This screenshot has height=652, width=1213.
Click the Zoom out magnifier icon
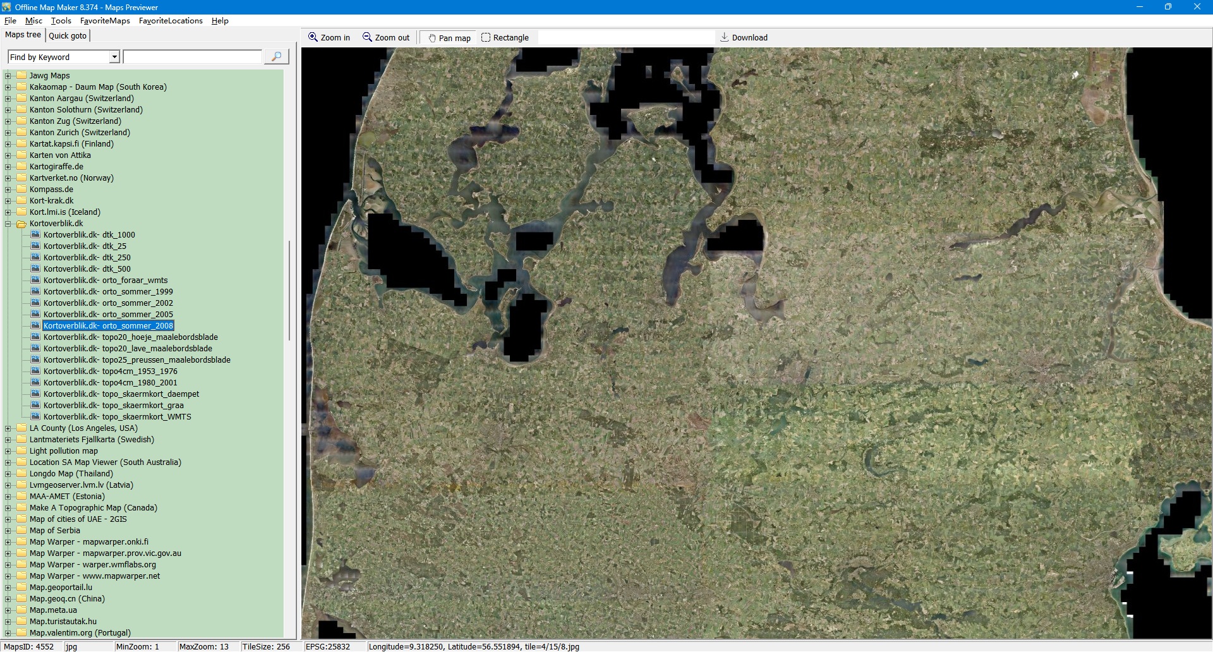pyautogui.click(x=367, y=37)
